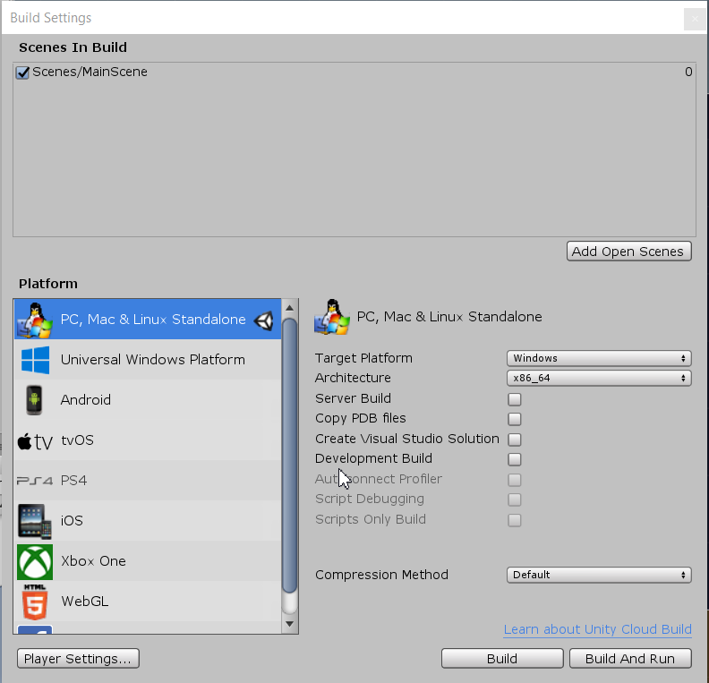Click the Scripts Only Build label
Viewport: 709px width, 683px height.
click(x=371, y=519)
